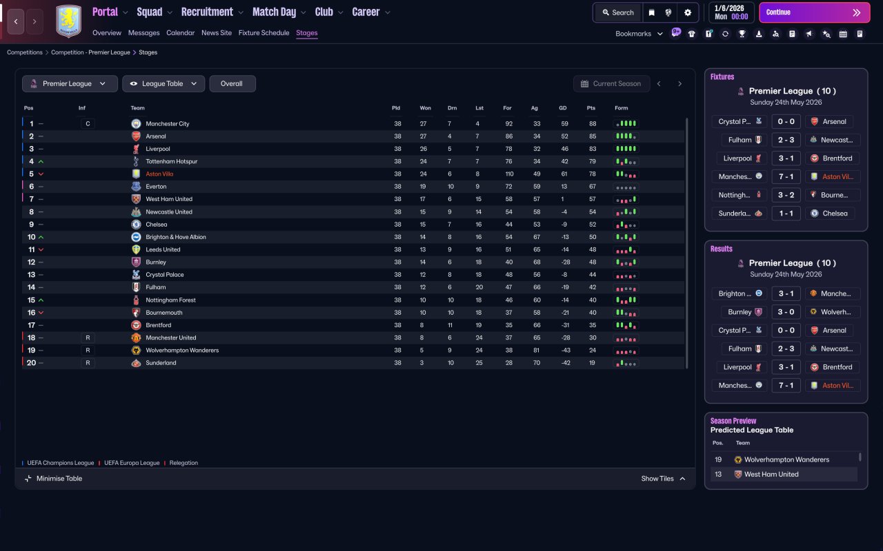Image resolution: width=883 pixels, height=551 pixels.
Task: Click the circular arrows shortcut icon
Action: click(x=725, y=34)
